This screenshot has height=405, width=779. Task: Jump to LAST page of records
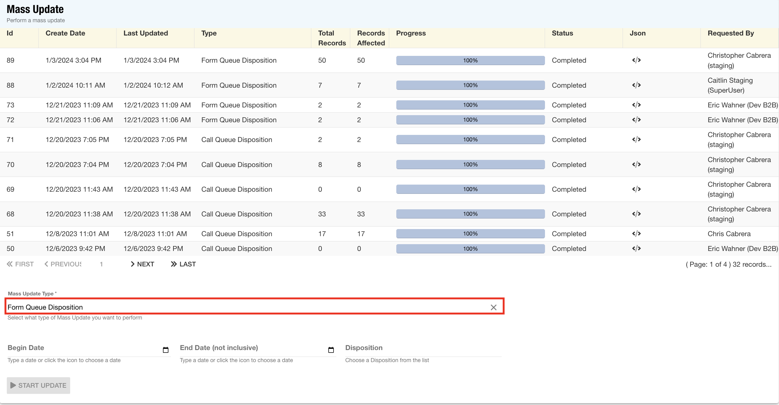point(183,264)
